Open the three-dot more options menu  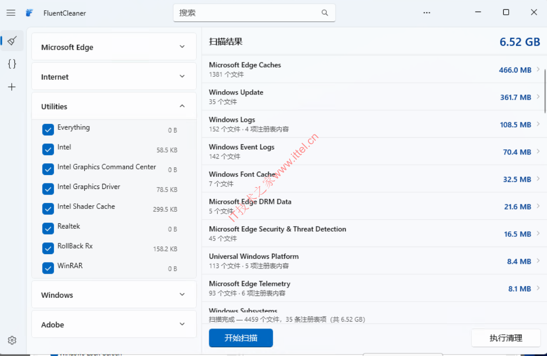(x=427, y=13)
